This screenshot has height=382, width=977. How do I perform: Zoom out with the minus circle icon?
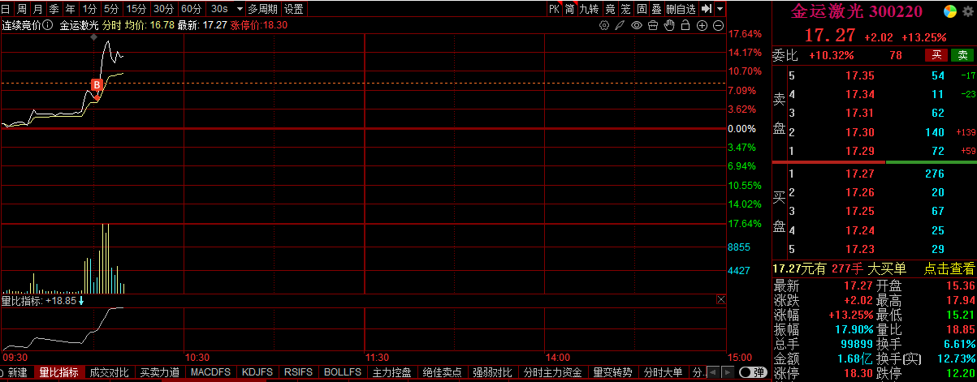[718, 26]
